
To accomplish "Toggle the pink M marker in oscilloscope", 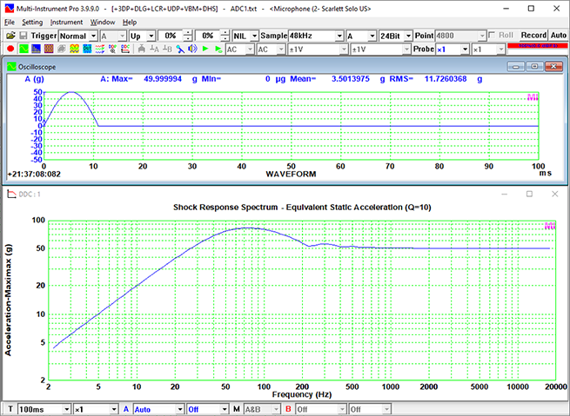I will click(533, 97).
